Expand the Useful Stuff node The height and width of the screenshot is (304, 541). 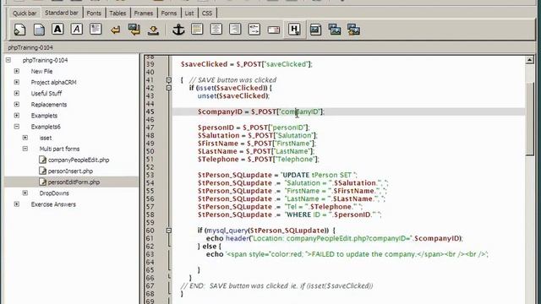click(17, 93)
